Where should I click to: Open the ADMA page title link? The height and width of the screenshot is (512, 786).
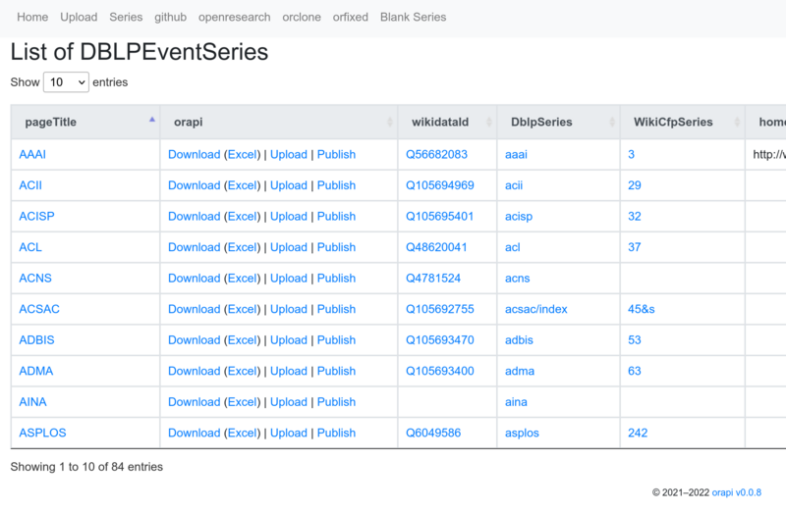[x=36, y=372]
